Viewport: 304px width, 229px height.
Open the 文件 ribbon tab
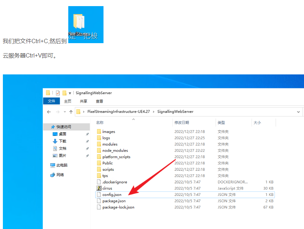pos(51,101)
